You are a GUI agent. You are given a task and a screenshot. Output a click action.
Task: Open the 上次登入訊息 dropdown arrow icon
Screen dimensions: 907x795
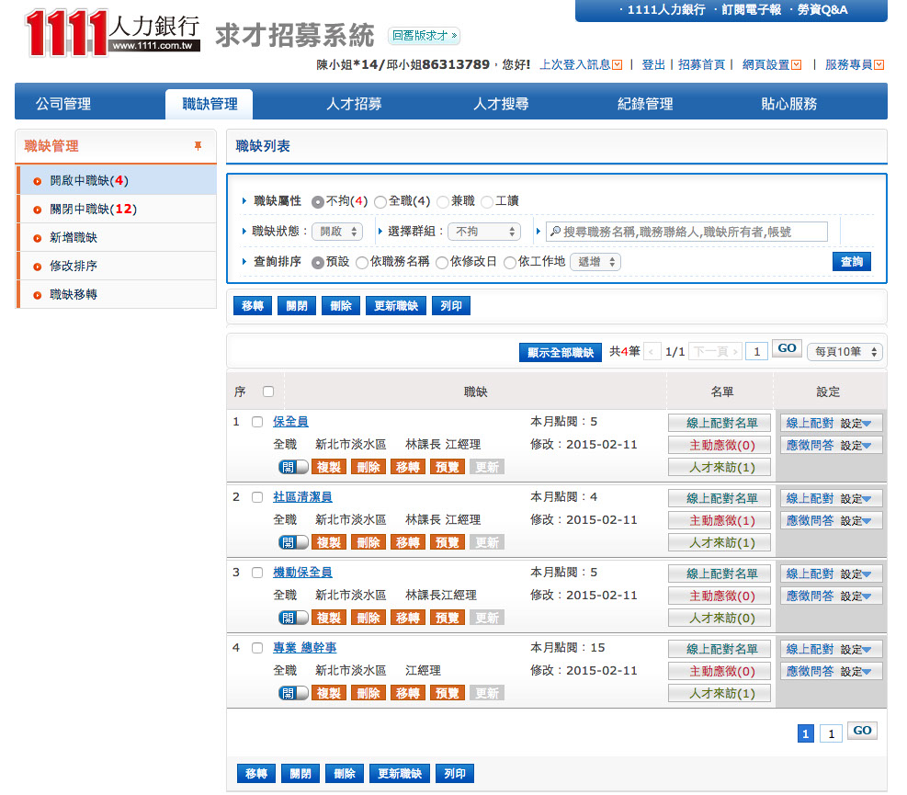coord(617,65)
